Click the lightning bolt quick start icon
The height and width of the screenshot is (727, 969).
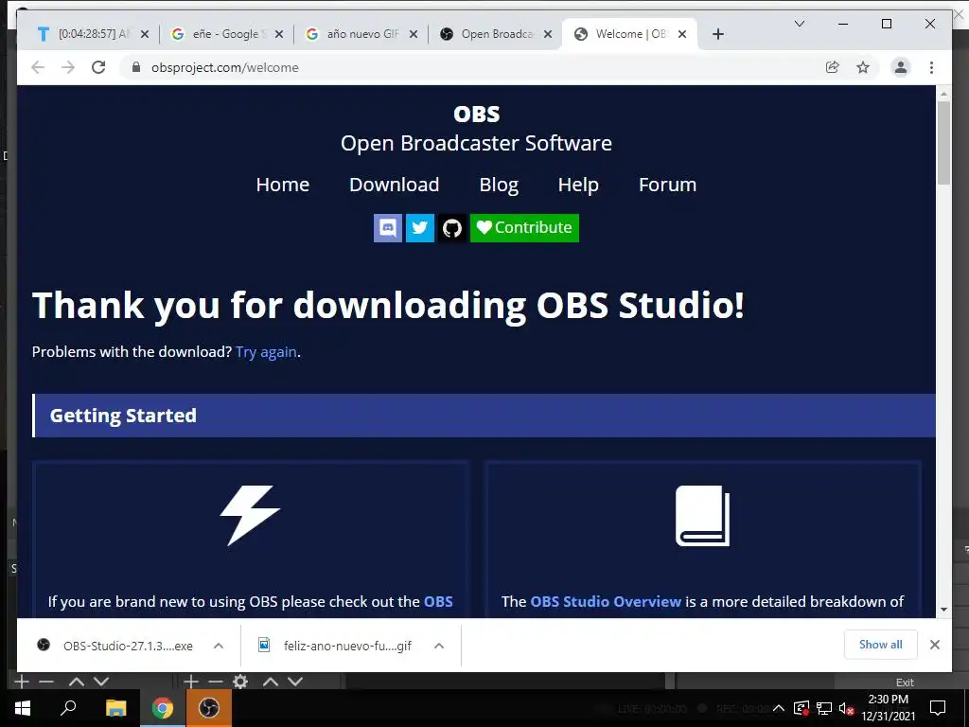(x=250, y=515)
